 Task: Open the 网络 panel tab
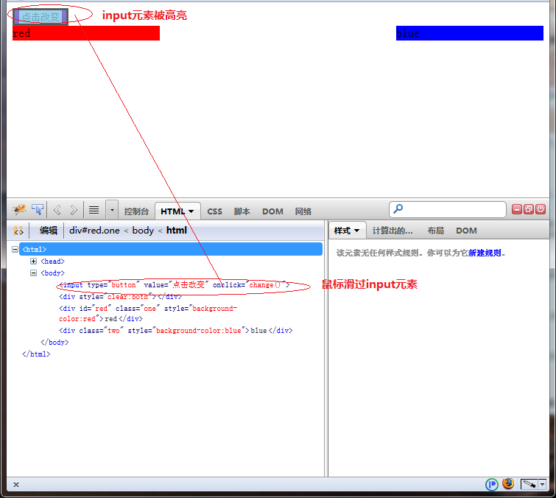(303, 211)
